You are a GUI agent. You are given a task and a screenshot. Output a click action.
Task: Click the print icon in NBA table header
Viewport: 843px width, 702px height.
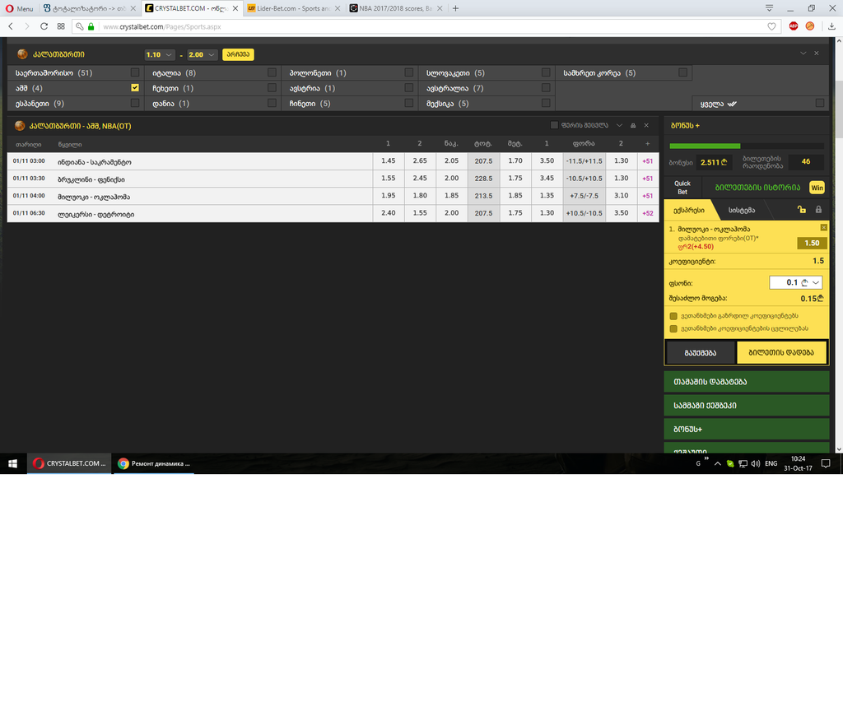click(633, 125)
